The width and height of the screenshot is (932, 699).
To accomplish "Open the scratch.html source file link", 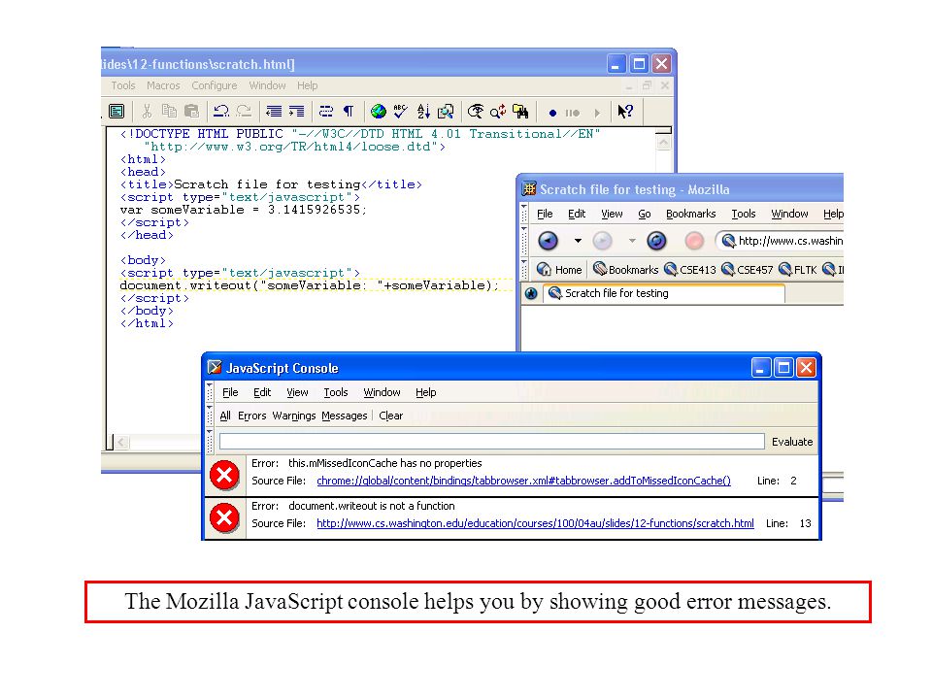I will [535, 523].
